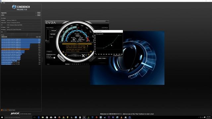Screen dimensions: 212x119
Task: Open the Help menu in Cinebench
Action: tap(4, 3)
